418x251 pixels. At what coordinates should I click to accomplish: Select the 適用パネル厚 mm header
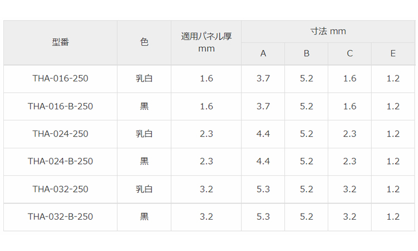(x=206, y=42)
